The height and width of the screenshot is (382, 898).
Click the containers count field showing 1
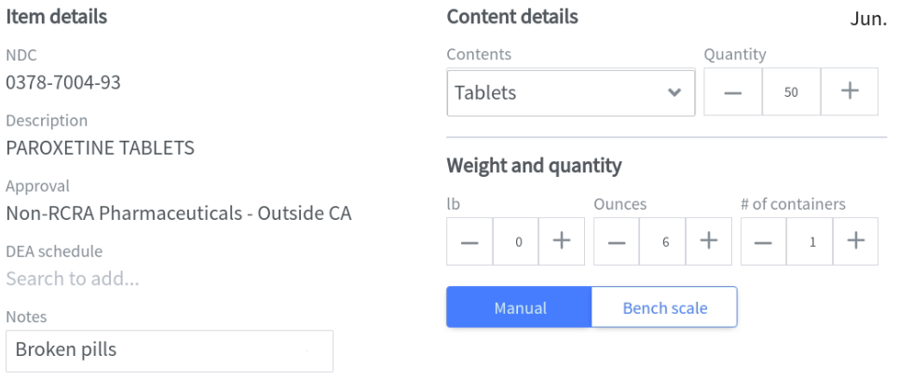point(810,241)
